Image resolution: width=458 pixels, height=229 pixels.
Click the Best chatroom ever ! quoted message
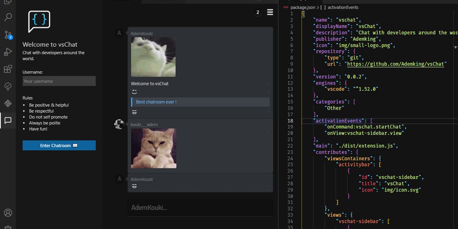200,102
